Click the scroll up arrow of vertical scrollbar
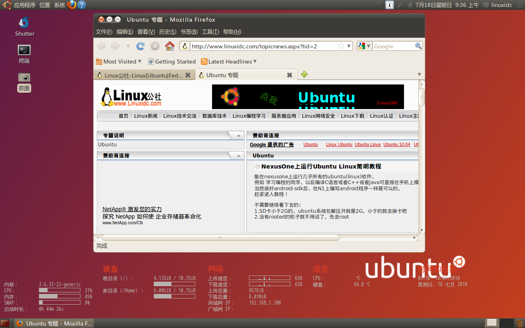Screen dimensions: 525x328 (x=422, y=84)
